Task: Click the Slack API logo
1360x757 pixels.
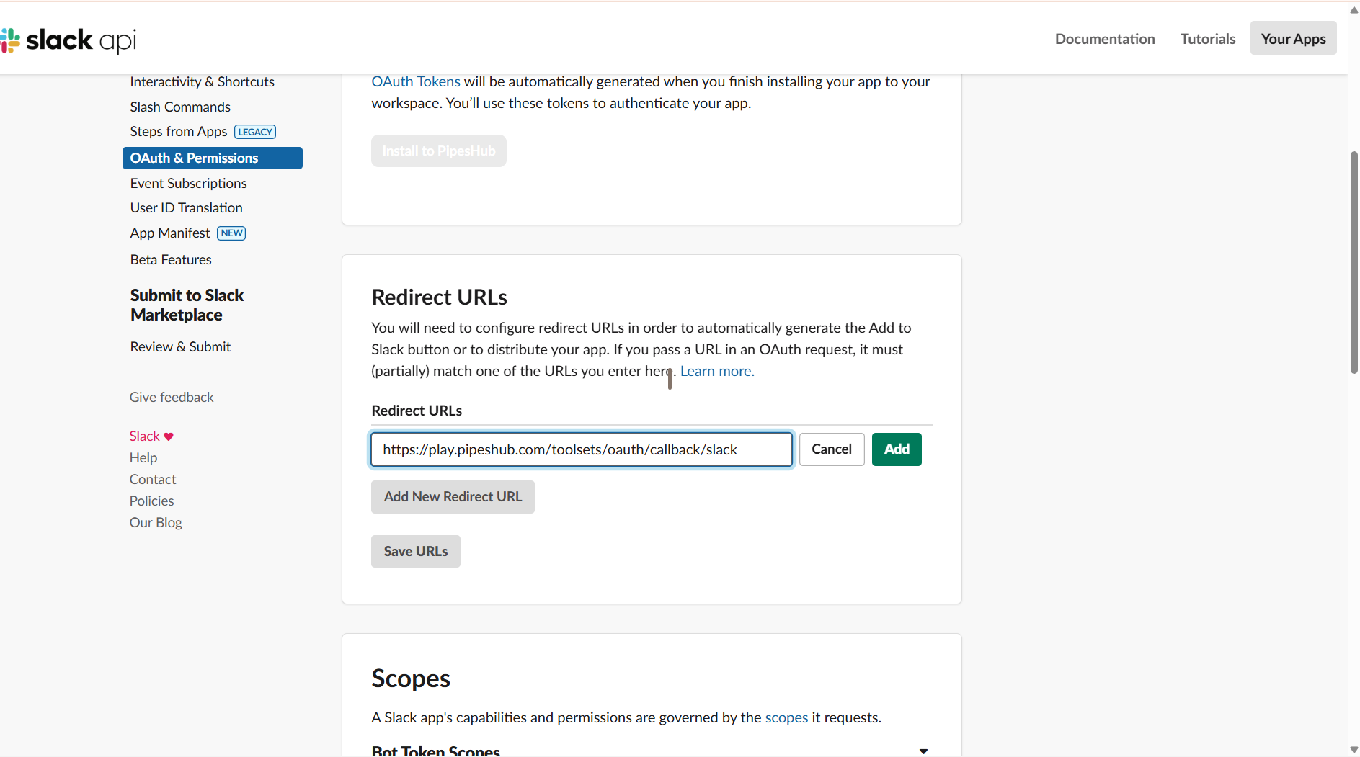Action: pos(69,40)
